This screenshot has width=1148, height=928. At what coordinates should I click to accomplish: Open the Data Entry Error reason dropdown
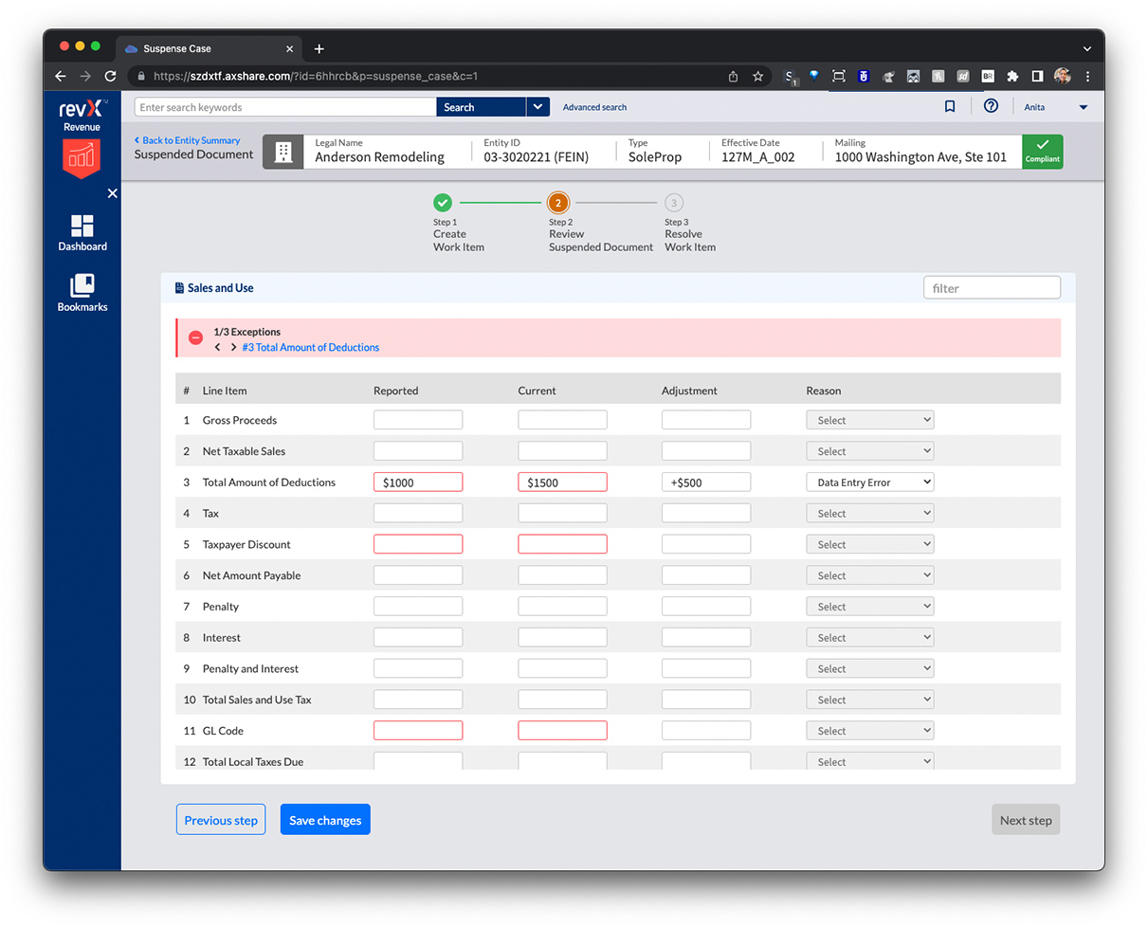[869, 482]
